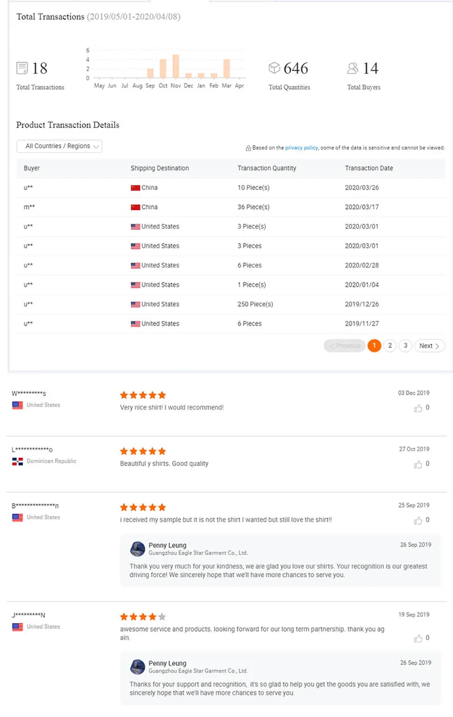Click the Total Transactions document icon

pyautogui.click(x=22, y=68)
